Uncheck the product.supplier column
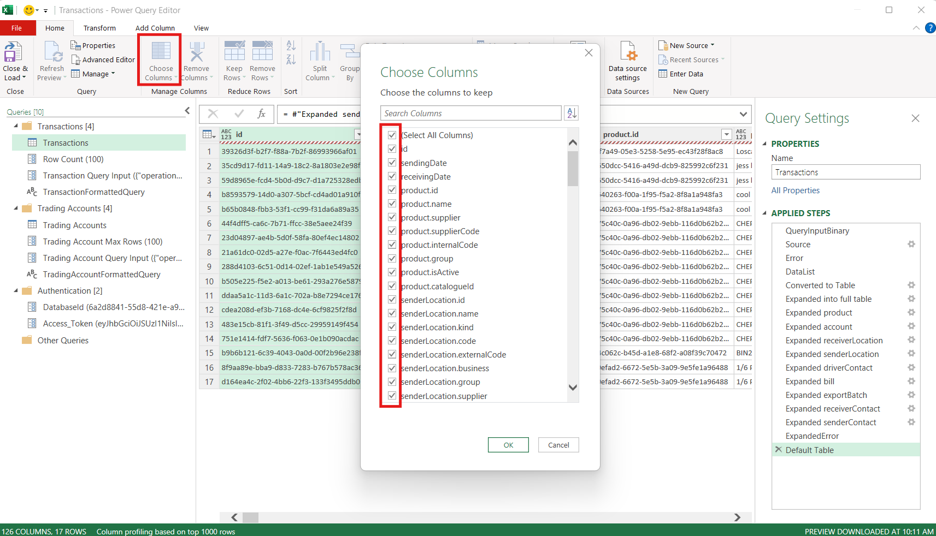The width and height of the screenshot is (936, 536). 392,217
